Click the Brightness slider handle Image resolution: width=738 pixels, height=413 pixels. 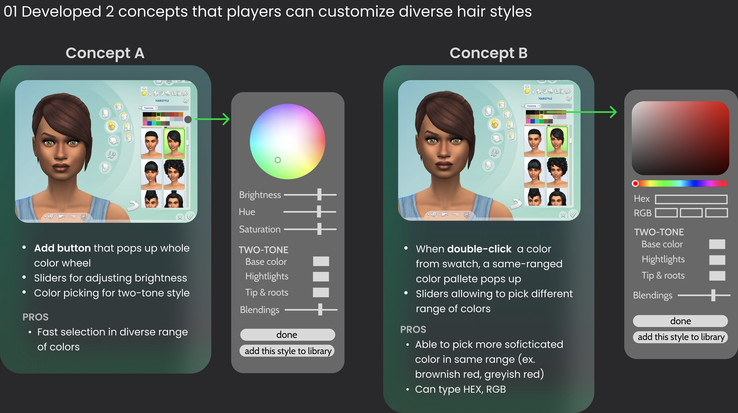coord(319,195)
